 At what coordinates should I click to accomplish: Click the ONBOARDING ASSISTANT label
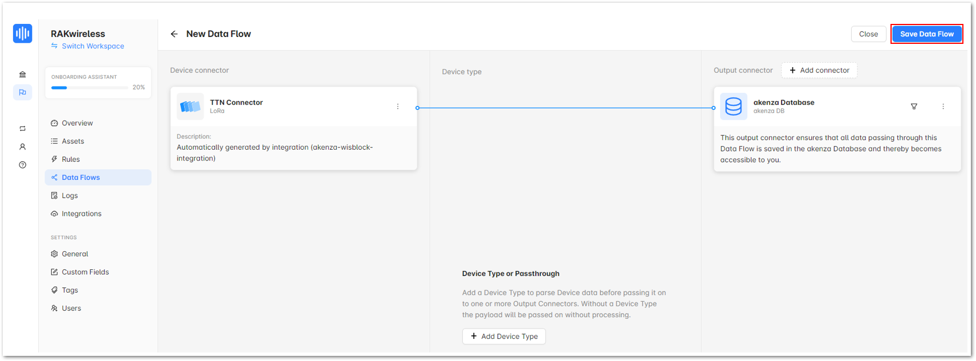(84, 77)
